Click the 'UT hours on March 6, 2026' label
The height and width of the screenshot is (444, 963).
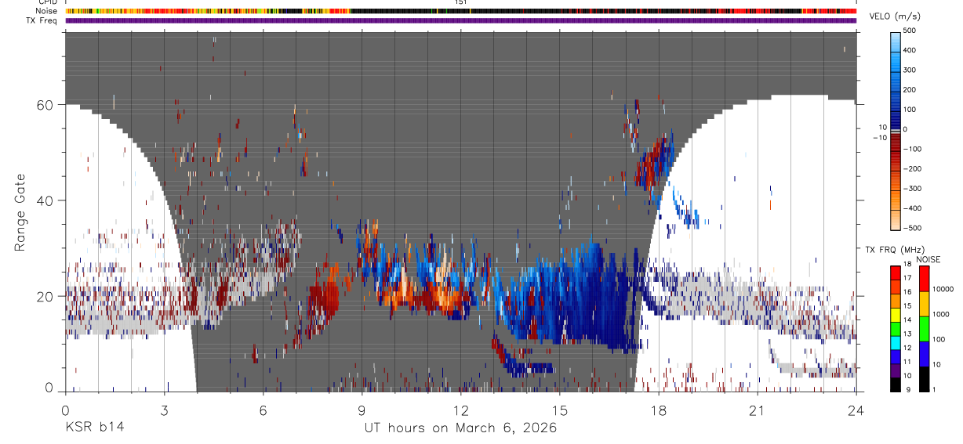(x=460, y=428)
